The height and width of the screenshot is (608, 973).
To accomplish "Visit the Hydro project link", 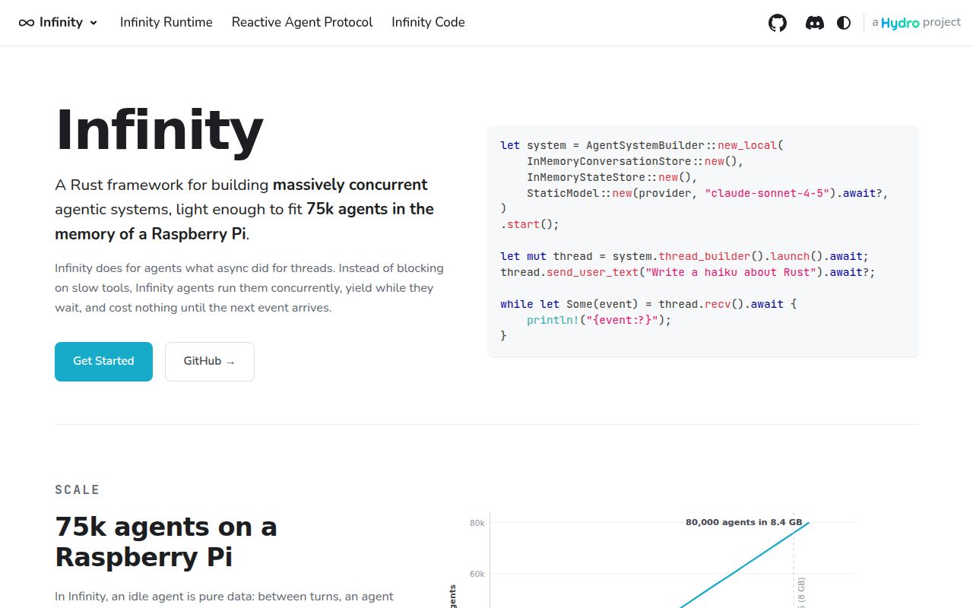I will click(917, 23).
